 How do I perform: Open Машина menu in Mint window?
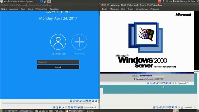click(x=14, y=9)
